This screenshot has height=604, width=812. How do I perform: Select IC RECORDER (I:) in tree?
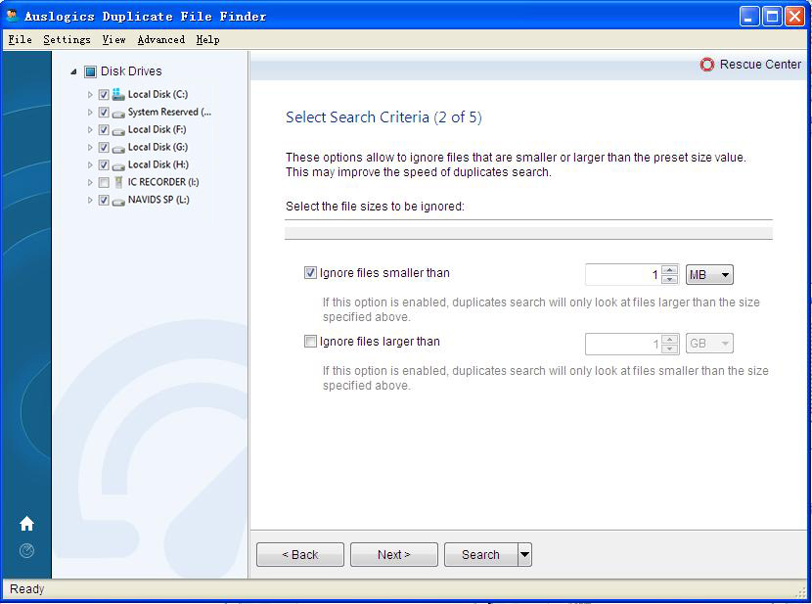(x=163, y=183)
